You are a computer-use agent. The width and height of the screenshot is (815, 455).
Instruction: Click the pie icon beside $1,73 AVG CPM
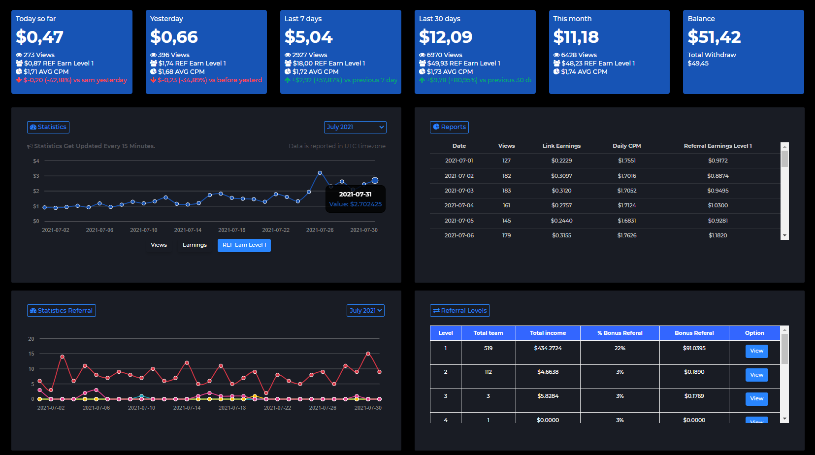(x=422, y=72)
